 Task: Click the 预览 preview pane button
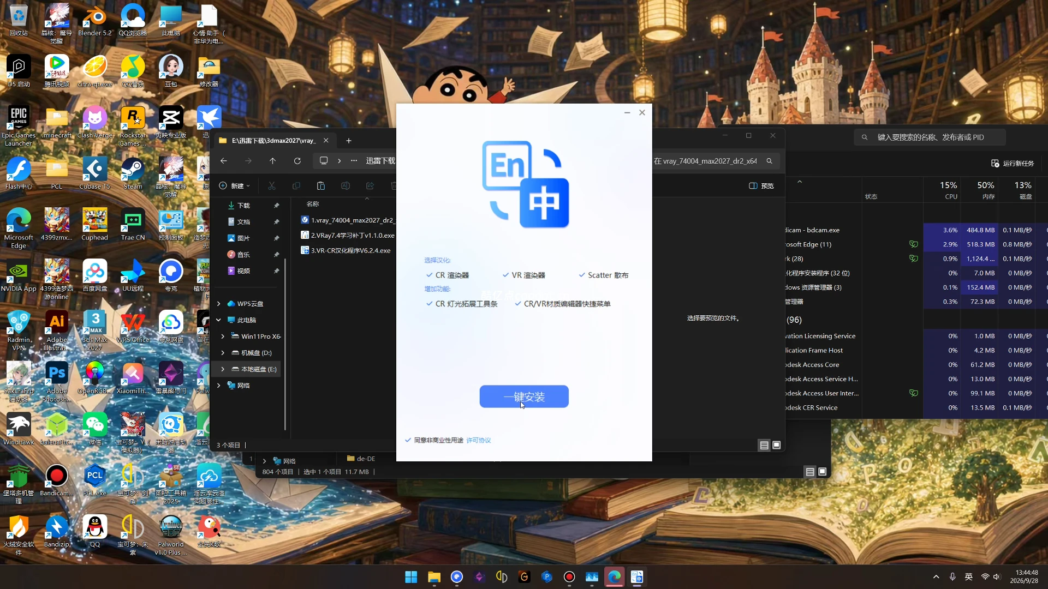pos(761,186)
